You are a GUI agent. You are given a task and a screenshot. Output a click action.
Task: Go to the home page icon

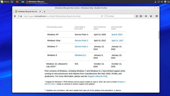151,16
